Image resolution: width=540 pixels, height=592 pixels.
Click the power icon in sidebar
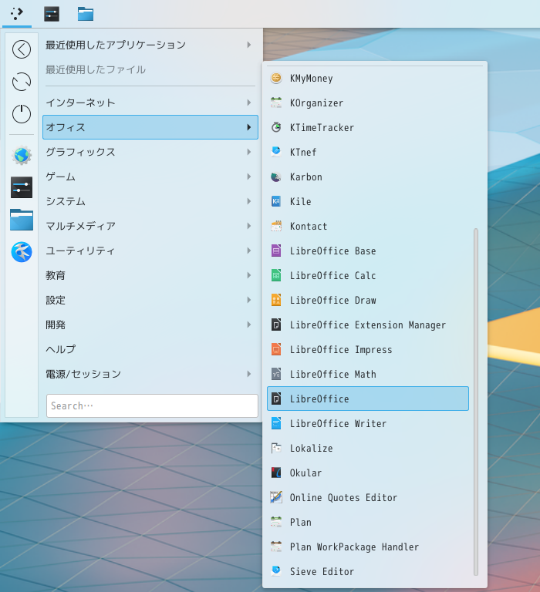[x=22, y=114]
